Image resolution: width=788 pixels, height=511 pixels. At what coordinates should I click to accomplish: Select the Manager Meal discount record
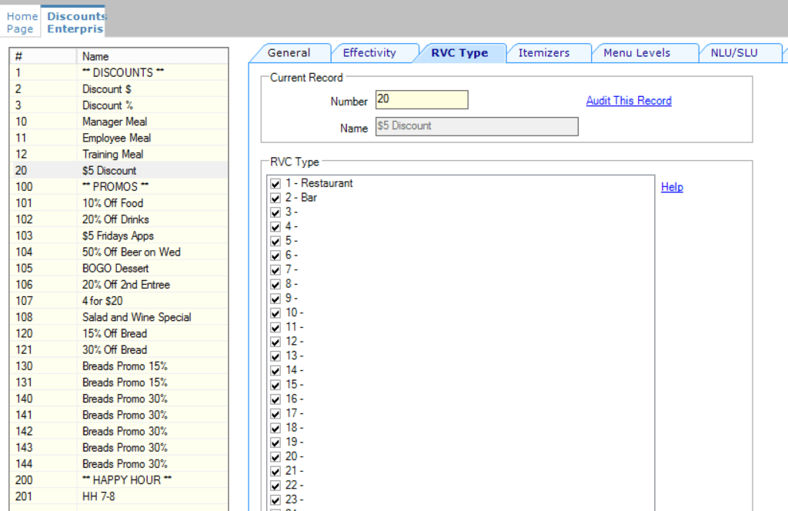tap(115, 122)
